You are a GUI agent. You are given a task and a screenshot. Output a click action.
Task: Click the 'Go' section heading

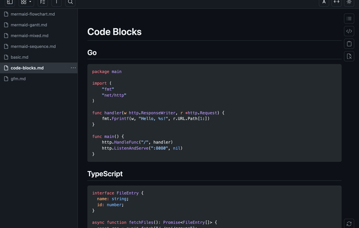(92, 52)
